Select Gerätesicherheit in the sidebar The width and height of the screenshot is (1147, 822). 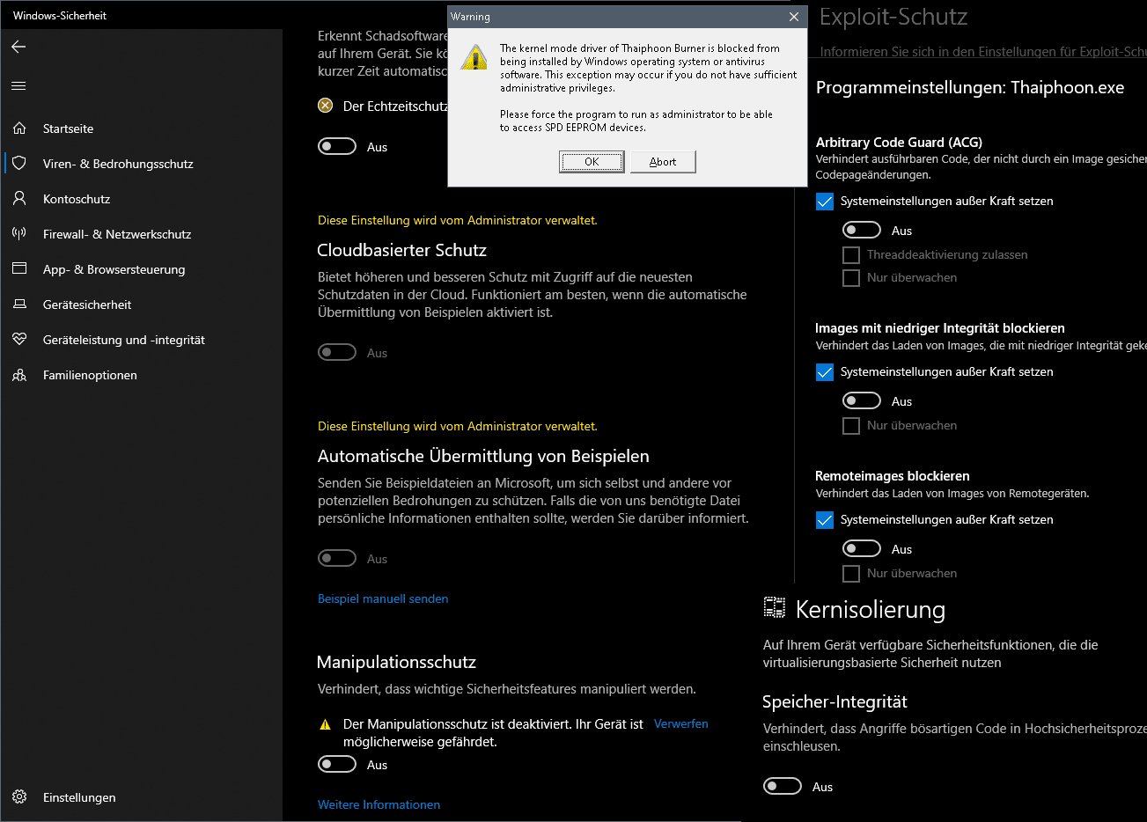[x=87, y=305]
